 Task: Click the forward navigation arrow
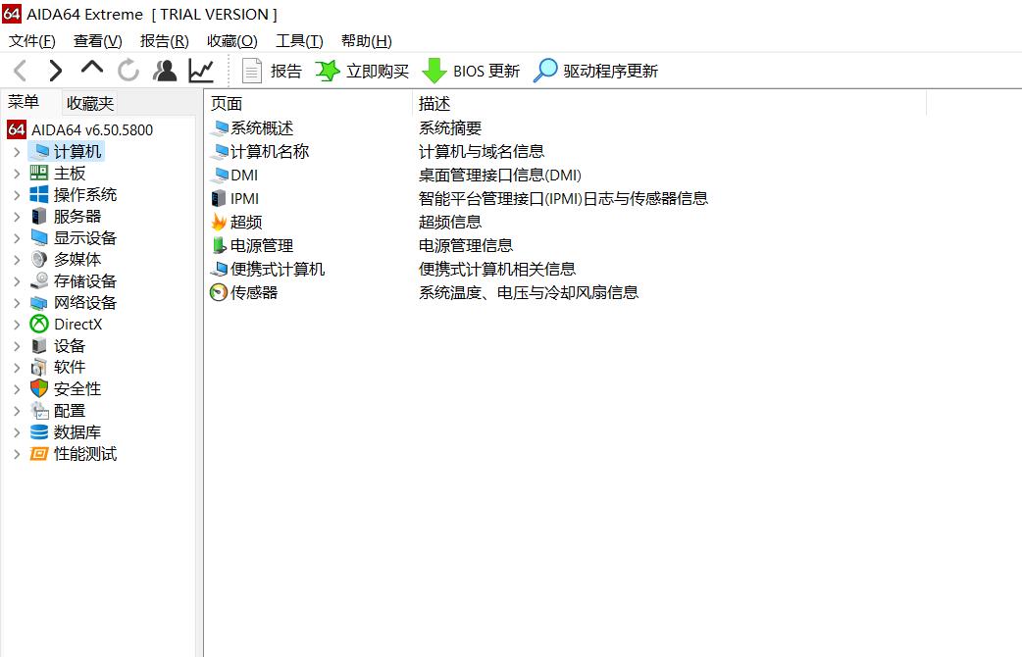click(55, 71)
